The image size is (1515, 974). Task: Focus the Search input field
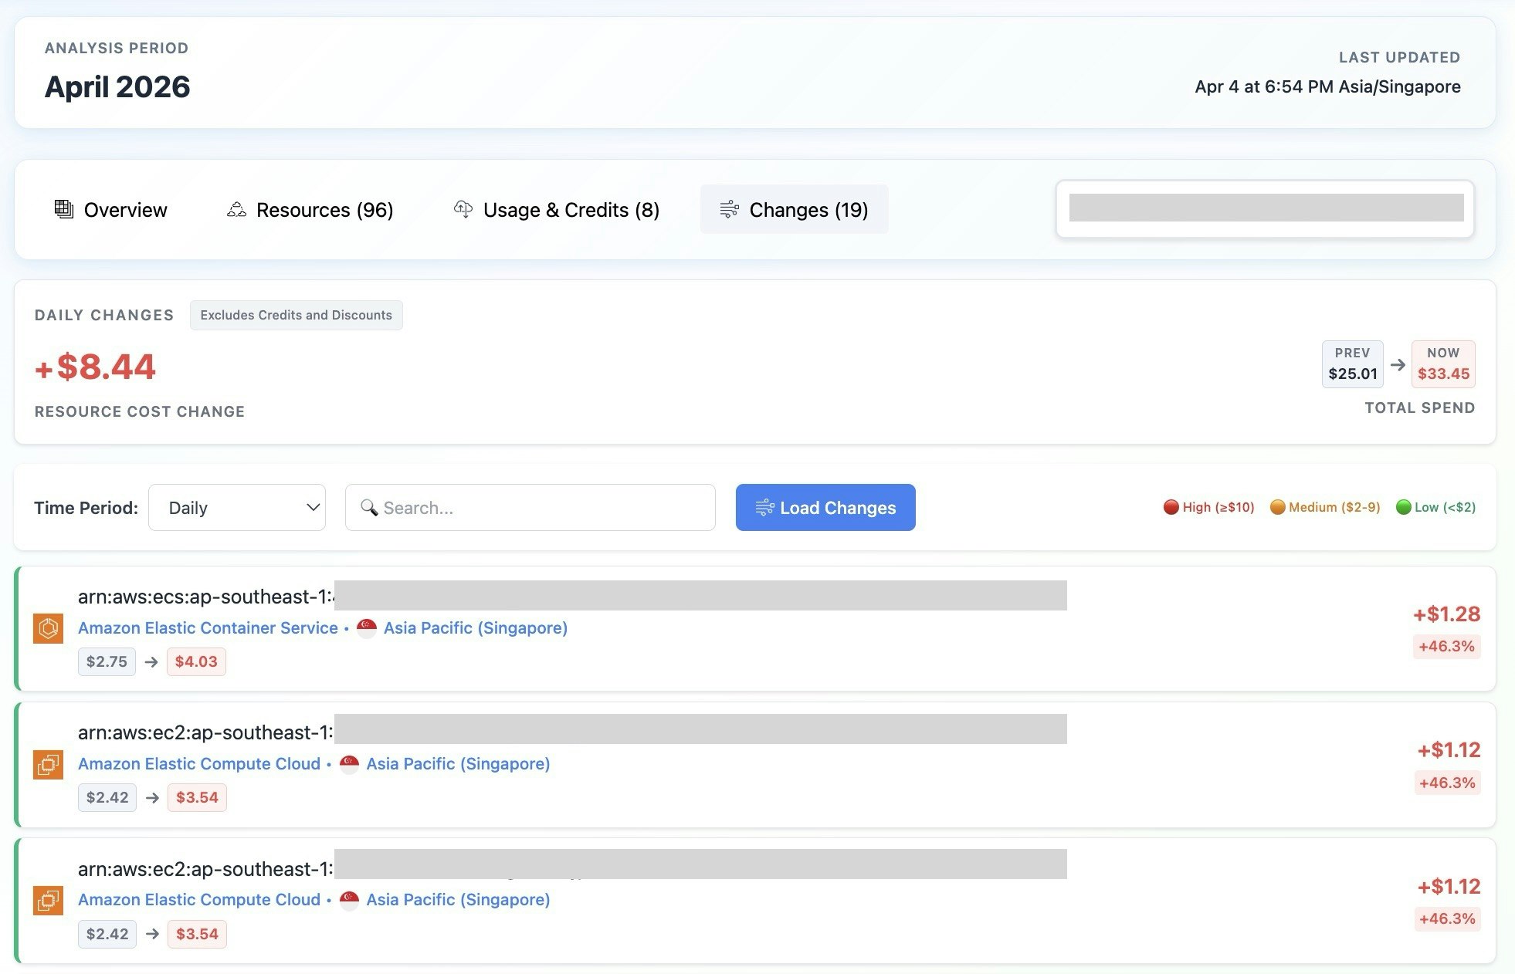pyautogui.click(x=541, y=507)
